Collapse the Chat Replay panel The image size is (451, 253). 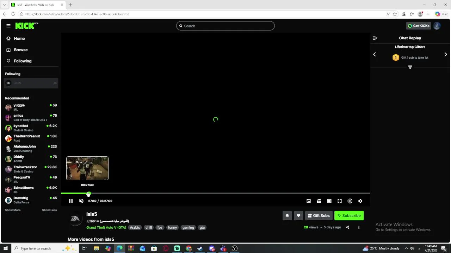point(375,38)
